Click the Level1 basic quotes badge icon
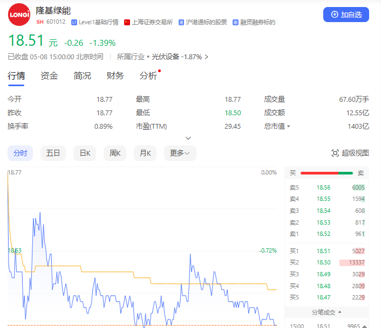This screenshot has height=328, width=381. tap(74, 23)
